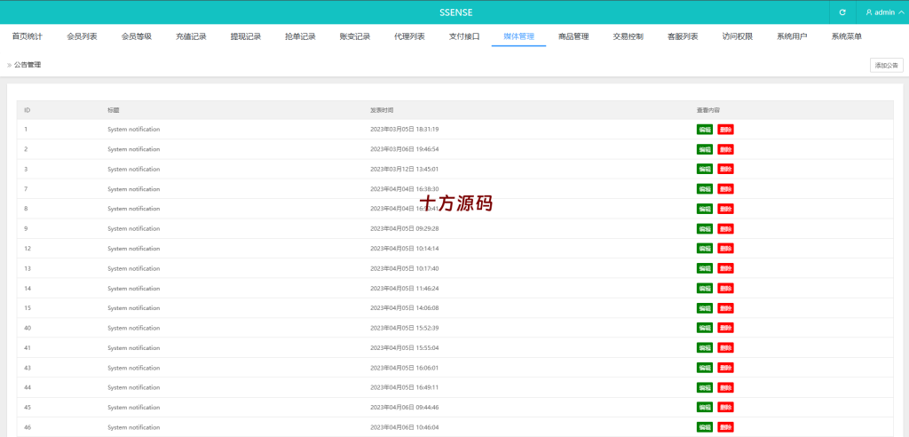909x437 pixels.
Task: Delete announcement with ID 13
Action: 725,268
